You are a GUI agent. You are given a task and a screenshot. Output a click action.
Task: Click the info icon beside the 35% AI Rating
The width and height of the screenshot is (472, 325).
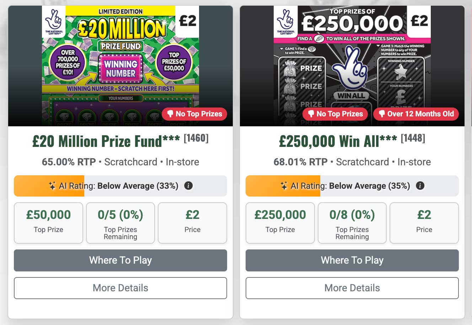[420, 186]
